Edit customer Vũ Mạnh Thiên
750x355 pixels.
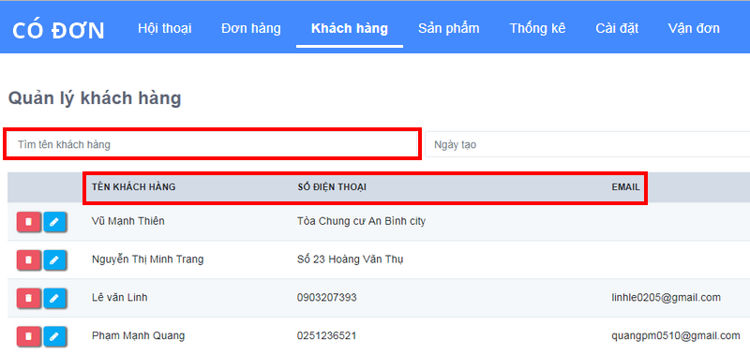55,222
